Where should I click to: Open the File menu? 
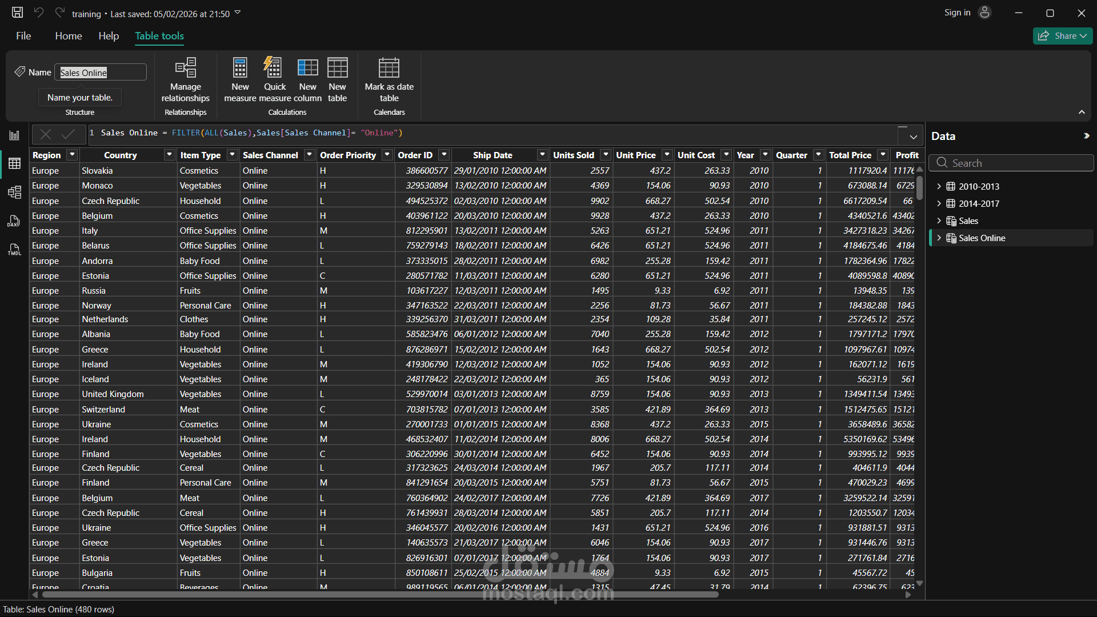[x=23, y=36]
